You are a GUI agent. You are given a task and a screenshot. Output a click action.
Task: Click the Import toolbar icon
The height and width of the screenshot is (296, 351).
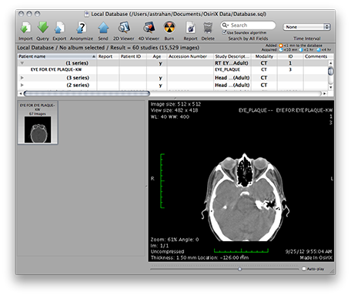click(25, 28)
